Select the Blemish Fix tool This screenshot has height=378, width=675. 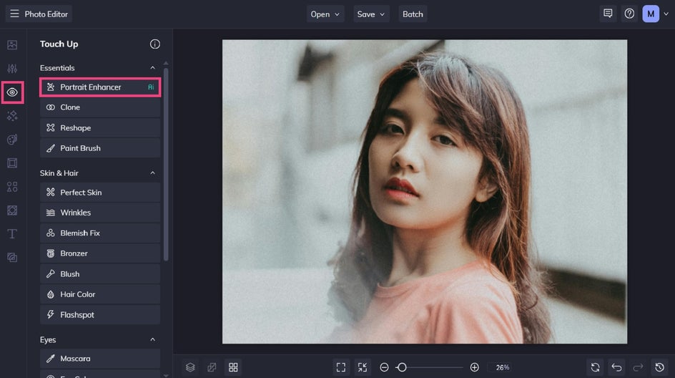100,233
